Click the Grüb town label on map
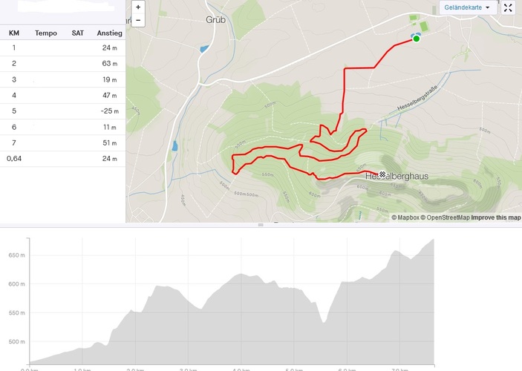This screenshot has height=371, width=522. [x=215, y=20]
